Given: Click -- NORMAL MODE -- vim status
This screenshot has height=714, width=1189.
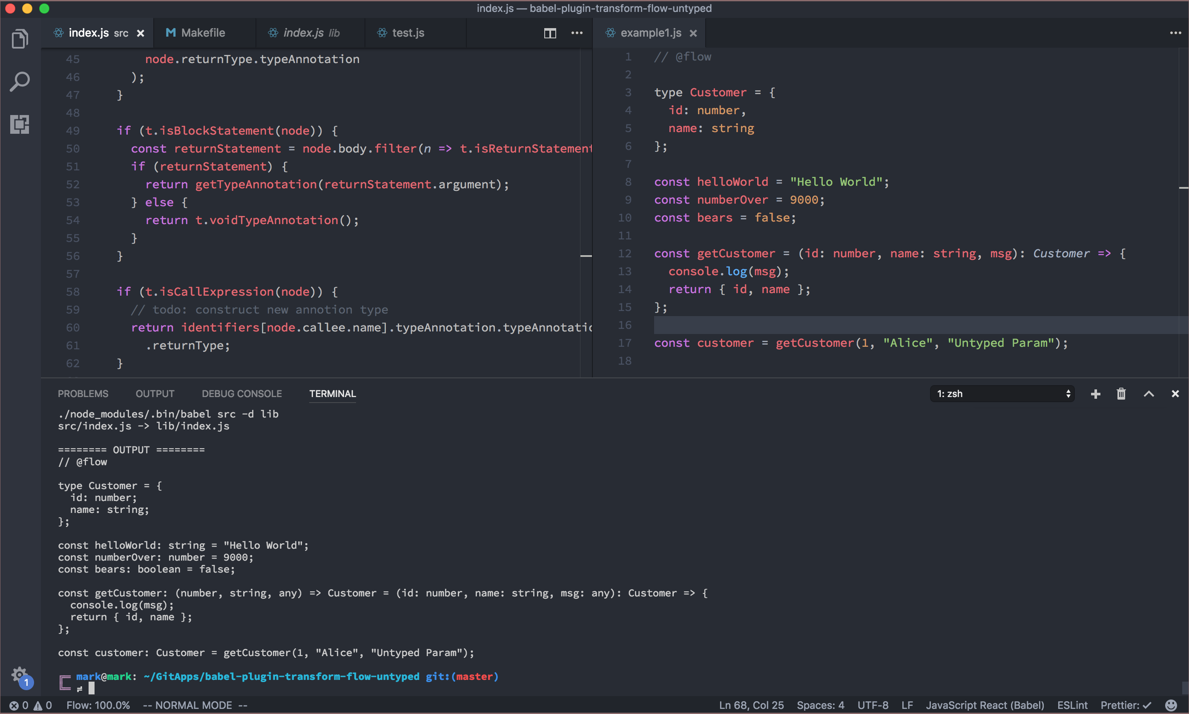Looking at the screenshot, I should tap(195, 706).
